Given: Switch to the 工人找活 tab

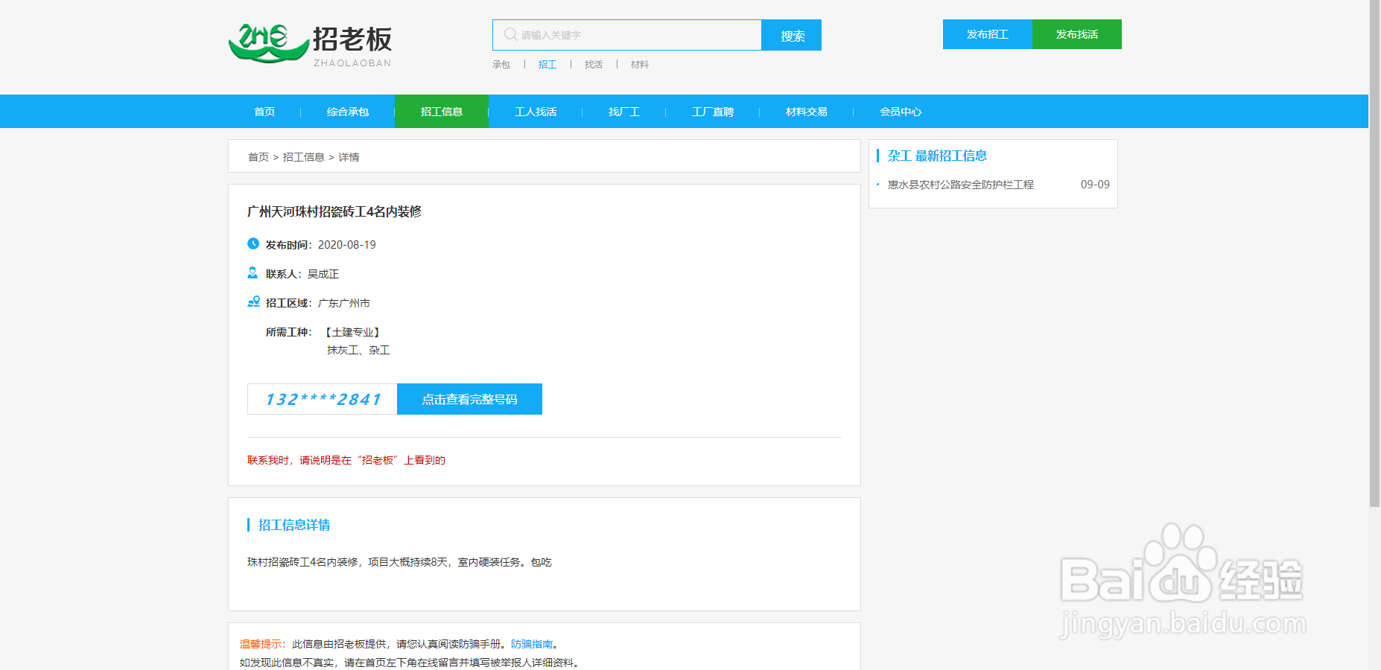Looking at the screenshot, I should (536, 111).
